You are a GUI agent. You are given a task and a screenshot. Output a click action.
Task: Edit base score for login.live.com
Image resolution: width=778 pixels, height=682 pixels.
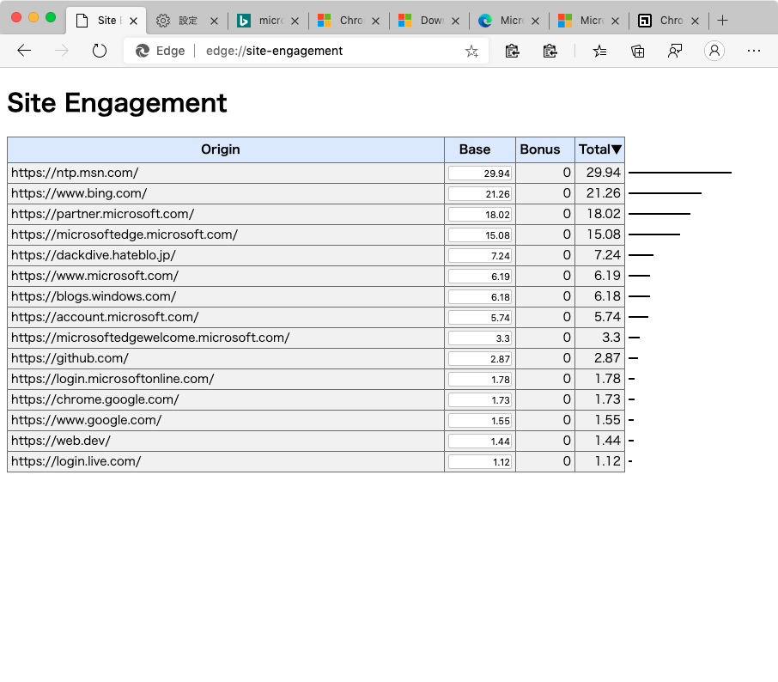point(480,461)
